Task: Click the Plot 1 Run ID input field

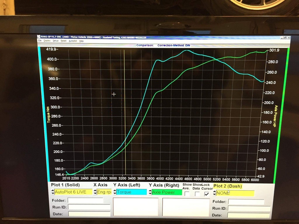Action: [x=89, y=207]
